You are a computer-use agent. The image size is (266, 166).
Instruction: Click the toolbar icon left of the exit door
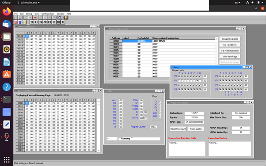60,18
